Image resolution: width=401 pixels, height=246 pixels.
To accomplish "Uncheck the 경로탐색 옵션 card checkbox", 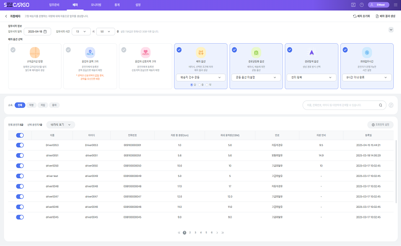I will [290, 50].
